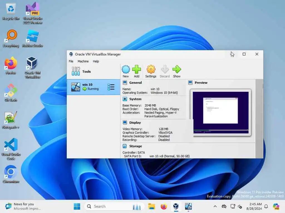Select the Tools wrench icon
285x213 pixels.
[x=76, y=71]
